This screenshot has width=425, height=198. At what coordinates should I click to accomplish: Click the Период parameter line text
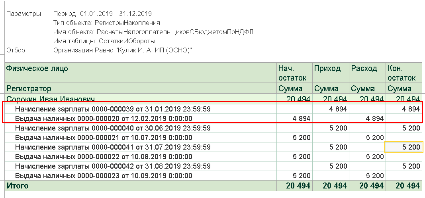coord(102,13)
